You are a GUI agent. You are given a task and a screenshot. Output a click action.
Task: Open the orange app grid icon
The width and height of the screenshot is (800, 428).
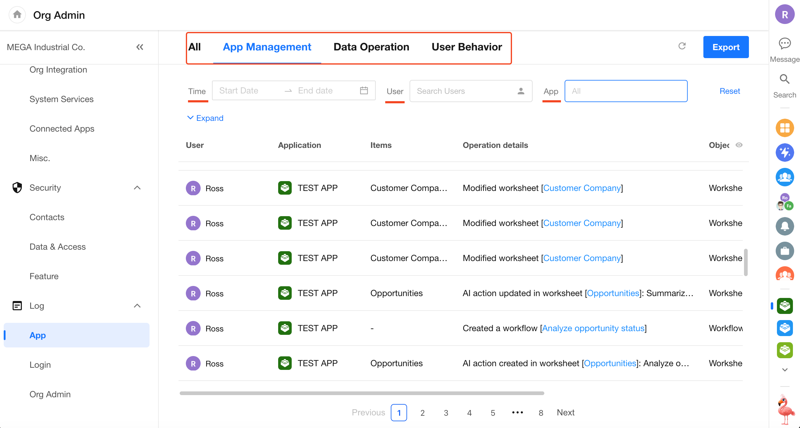coord(785,128)
